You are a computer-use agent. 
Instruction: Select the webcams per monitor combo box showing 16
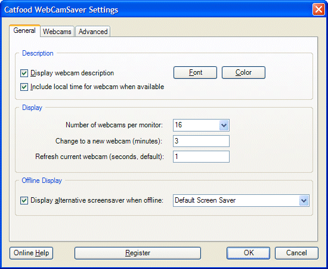pyautogui.click(x=201, y=125)
